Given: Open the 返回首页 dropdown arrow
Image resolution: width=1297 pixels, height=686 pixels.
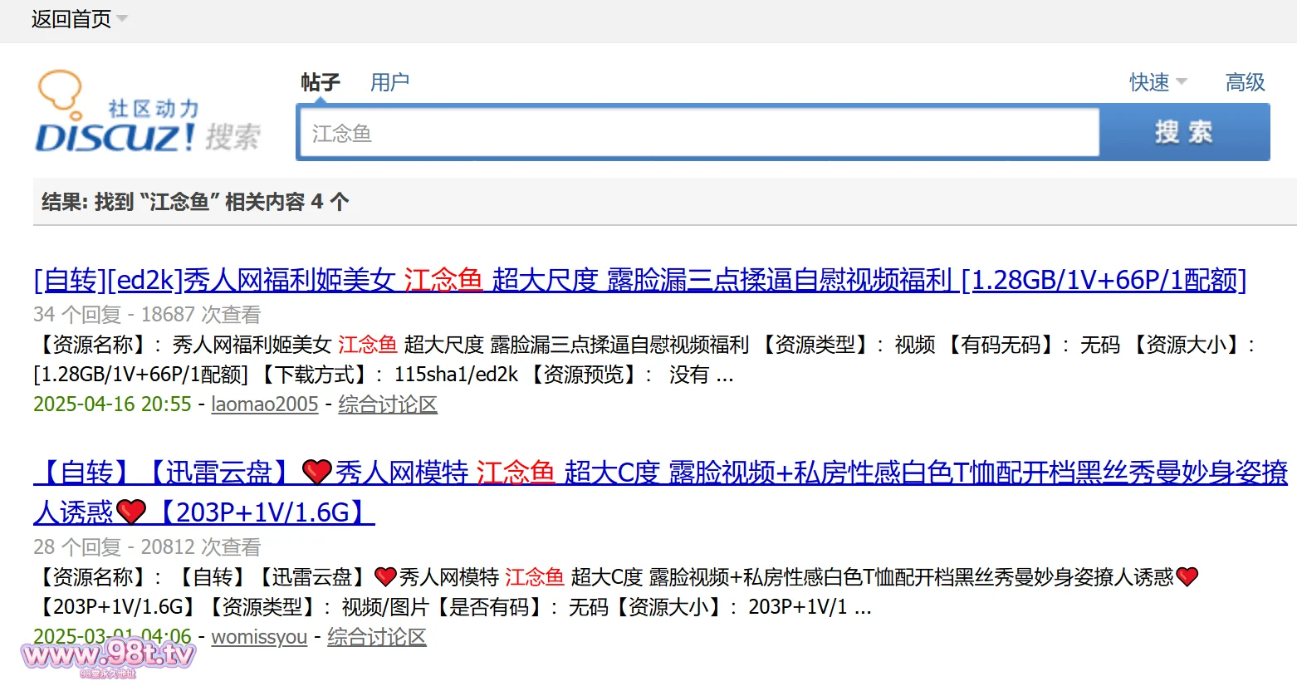Looking at the screenshot, I should coord(122,18).
